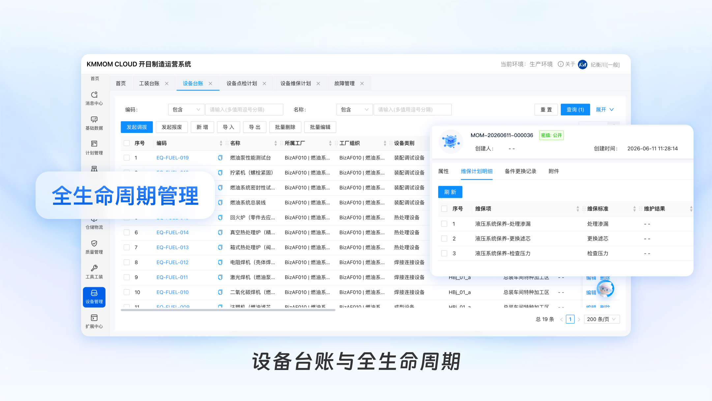The width and height of the screenshot is (712, 401).
Task: Click the 查询 (1) button
Action: point(575,109)
